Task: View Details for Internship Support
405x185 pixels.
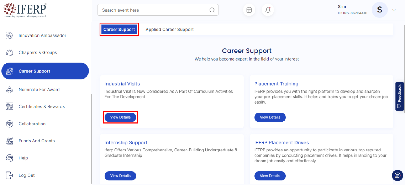Action: click(120, 176)
